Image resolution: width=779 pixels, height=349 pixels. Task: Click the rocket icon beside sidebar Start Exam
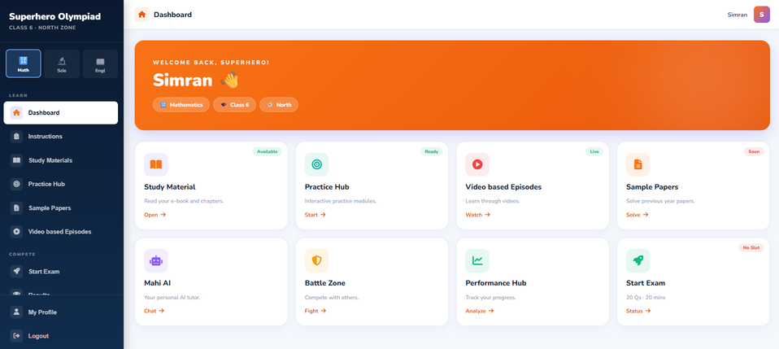[x=16, y=272]
